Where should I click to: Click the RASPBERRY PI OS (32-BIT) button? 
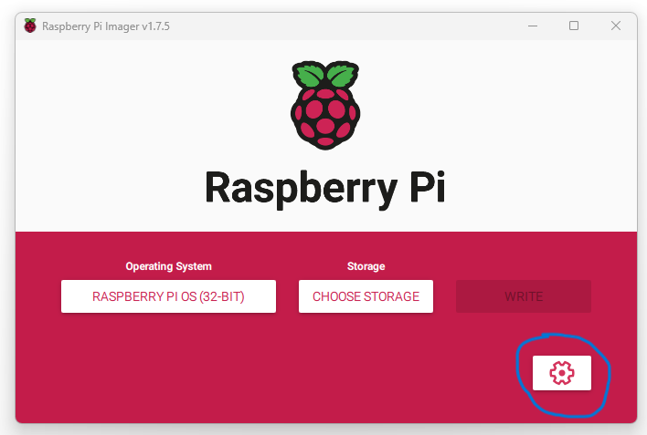point(168,296)
